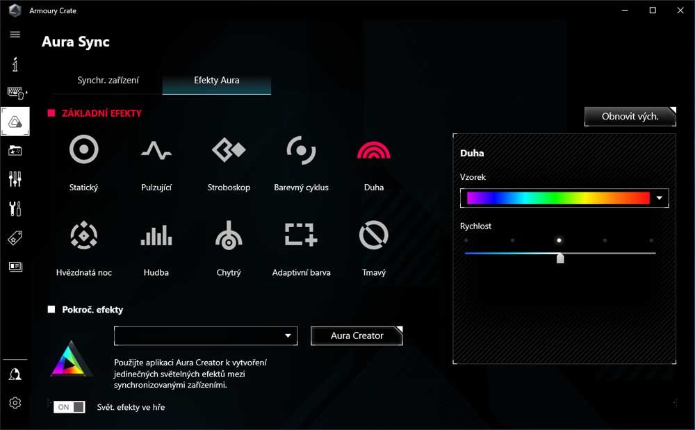Viewport: 695px width, 430px height.
Task: Click the Aura Creator prism logo
Action: pos(72,359)
